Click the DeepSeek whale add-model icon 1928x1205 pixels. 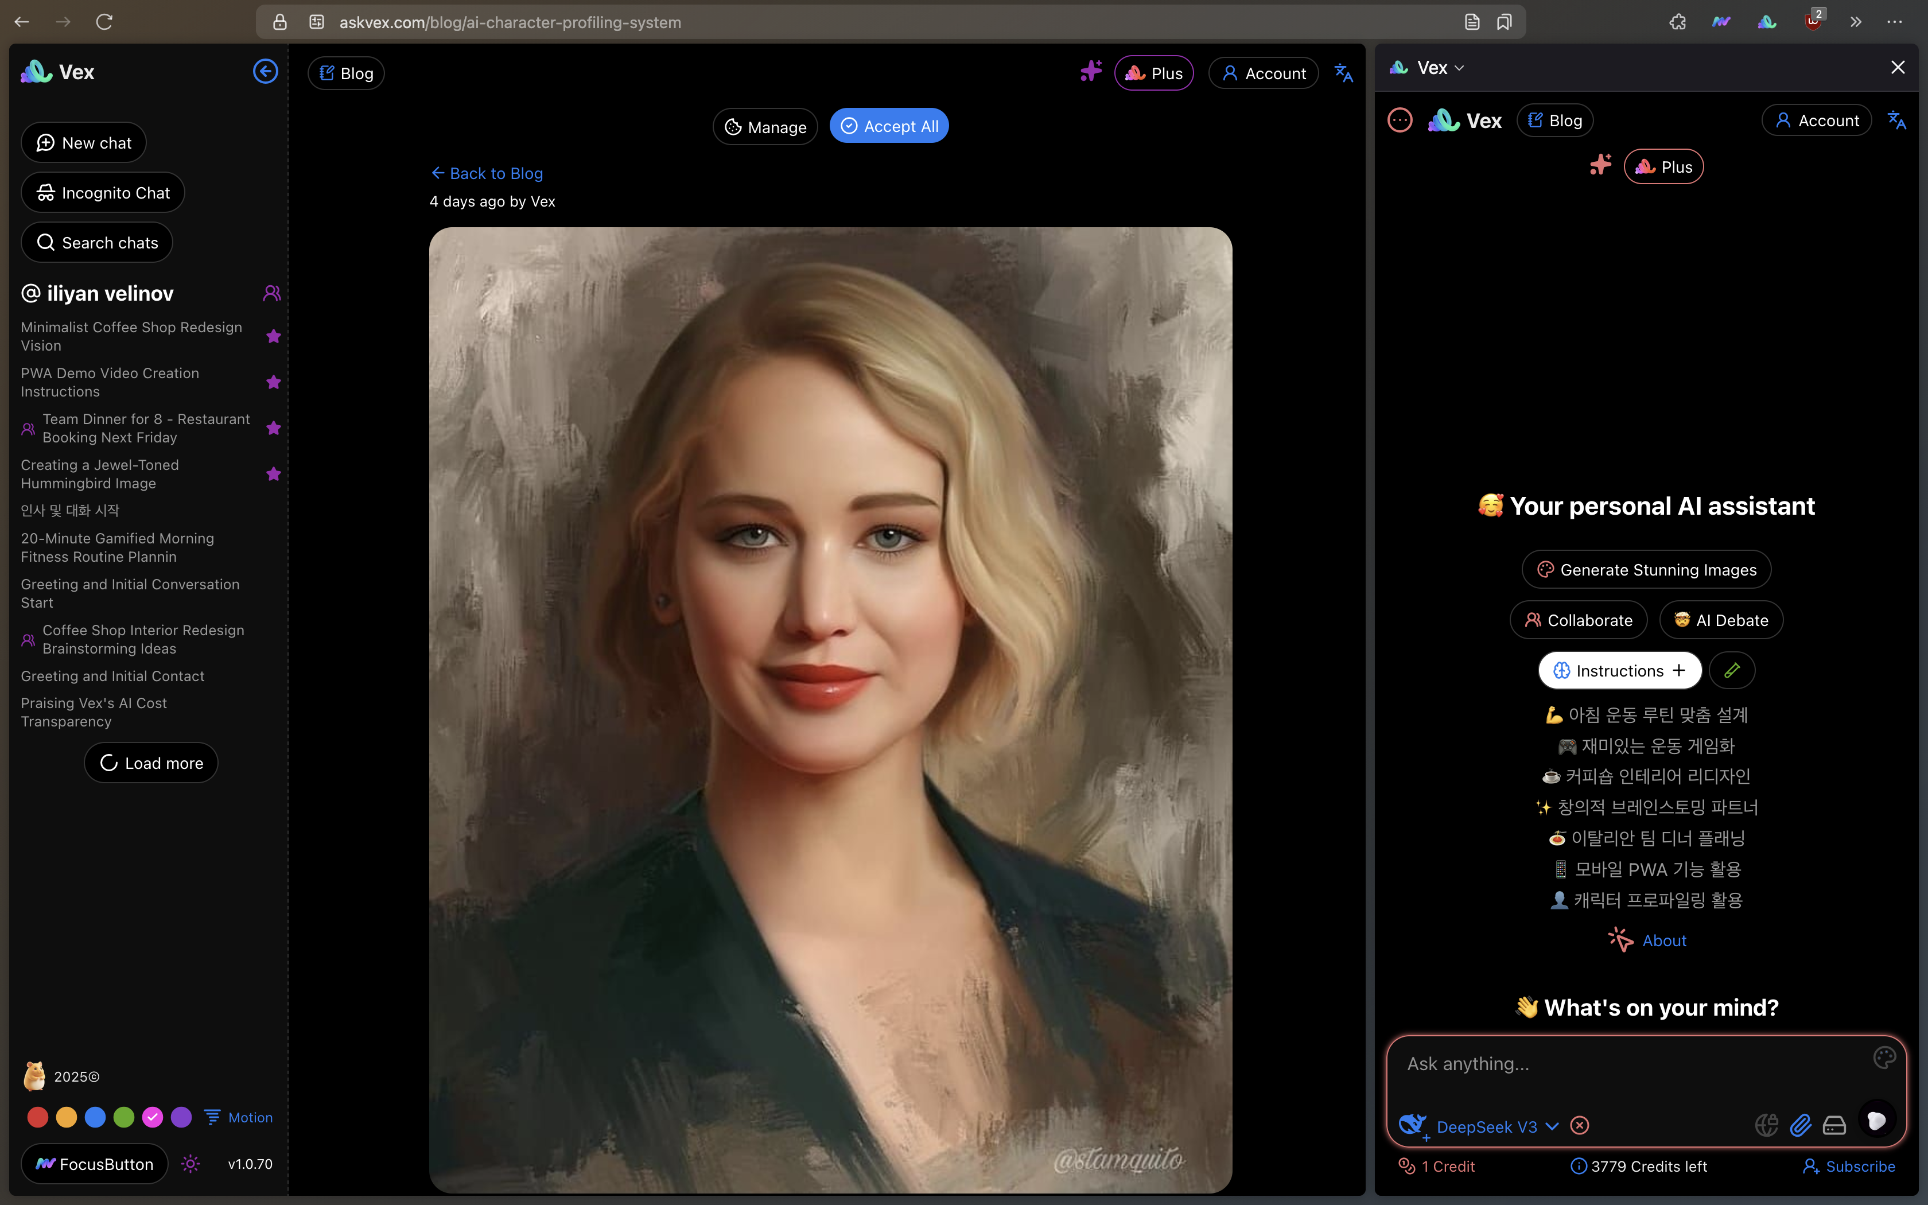1413,1125
